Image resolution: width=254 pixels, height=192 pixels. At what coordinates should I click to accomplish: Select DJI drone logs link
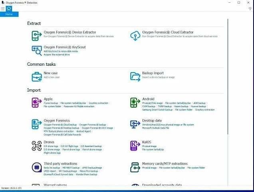pos(51,146)
